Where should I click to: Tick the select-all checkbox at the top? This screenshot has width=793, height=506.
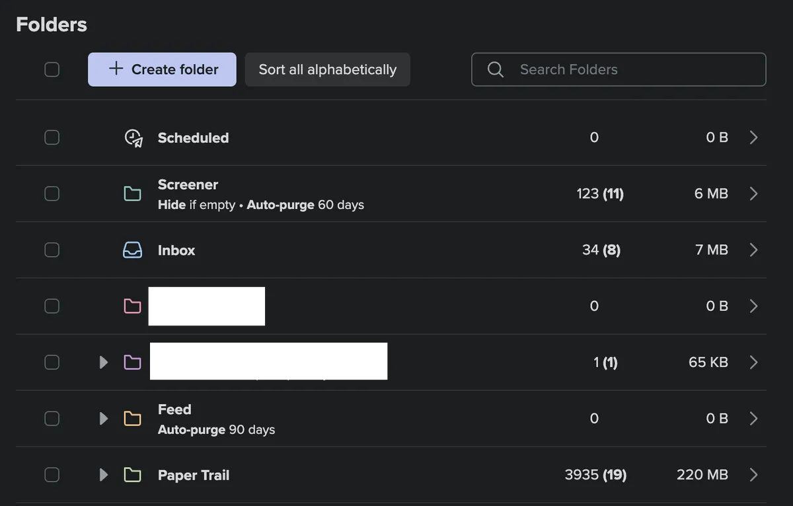click(52, 69)
